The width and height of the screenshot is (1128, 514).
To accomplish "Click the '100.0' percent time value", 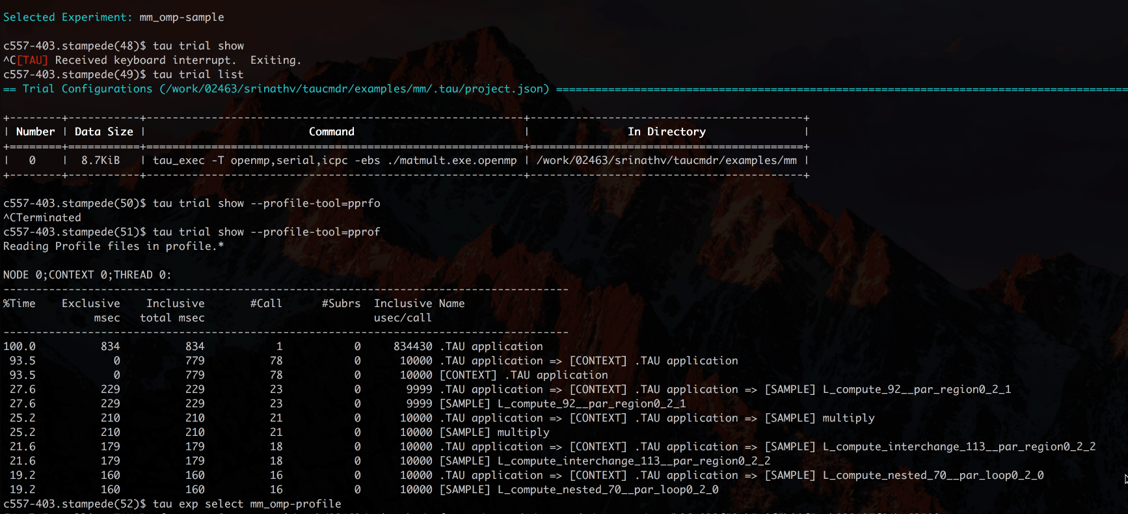I will coord(20,347).
